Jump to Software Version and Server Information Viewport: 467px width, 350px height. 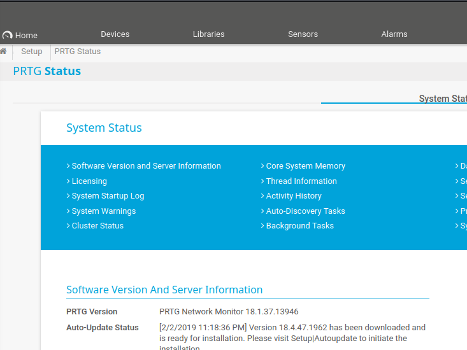click(x=146, y=166)
